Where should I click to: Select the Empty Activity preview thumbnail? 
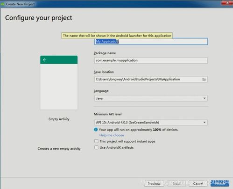(59, 82)
